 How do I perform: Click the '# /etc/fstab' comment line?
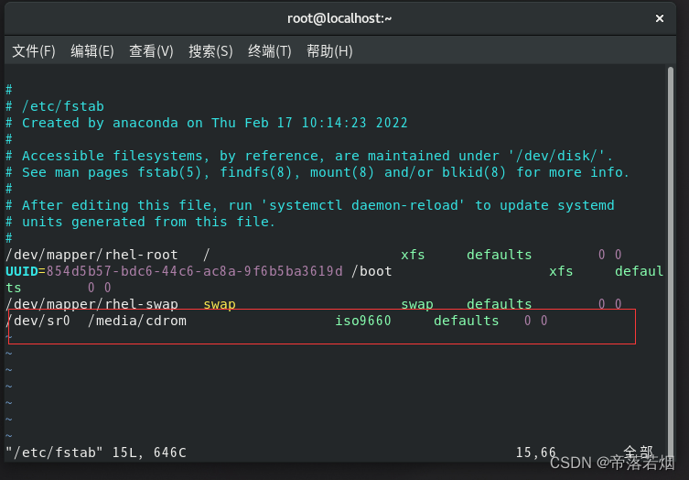tap(55, 106)
